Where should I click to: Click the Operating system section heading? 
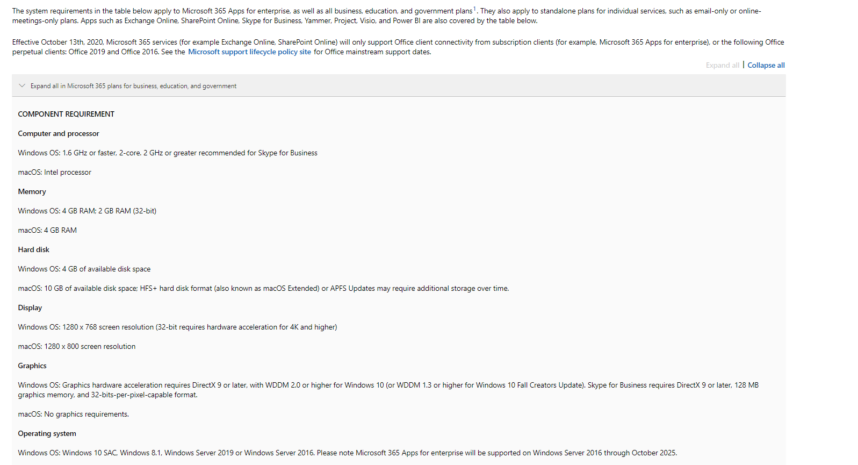(x=47, y=433)
